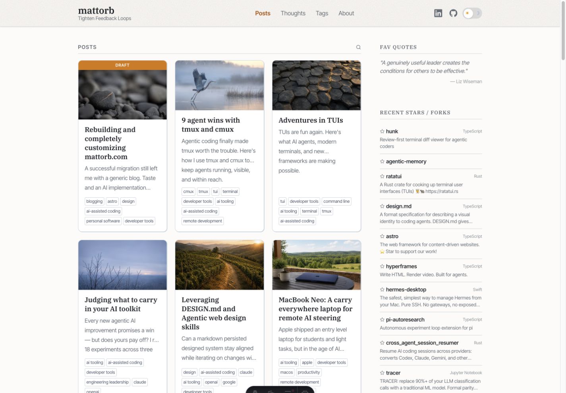The height and width of the screenshot is (393, 566).
Task: Click the mattorb site title
Action: [x=96, y=10]
